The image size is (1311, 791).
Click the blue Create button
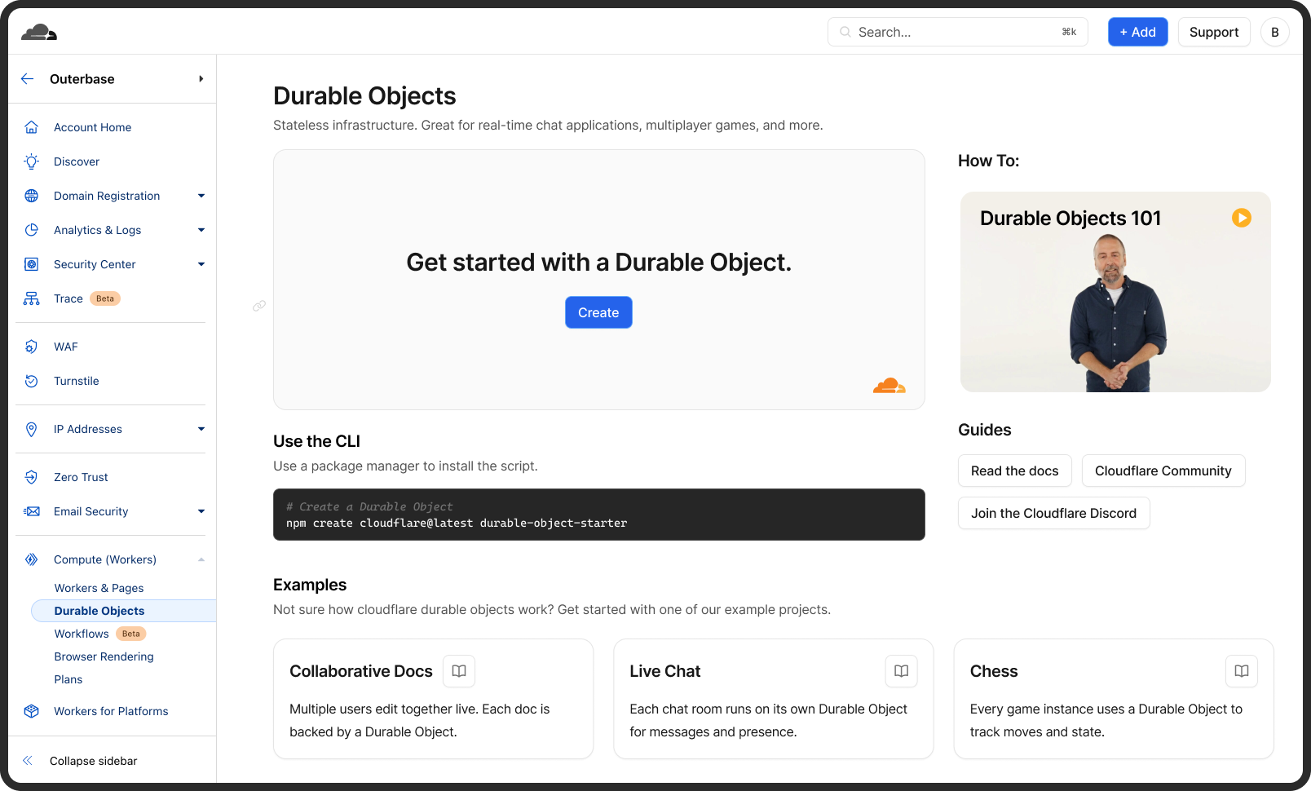pos(598,312)
